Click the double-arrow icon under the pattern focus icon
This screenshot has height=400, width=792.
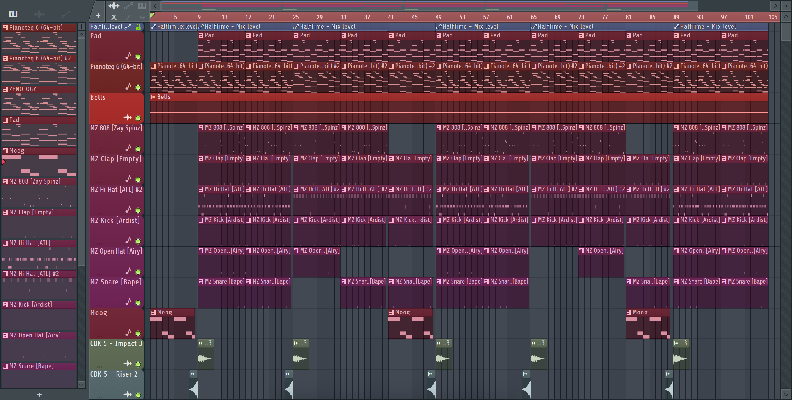coord(142,17)
